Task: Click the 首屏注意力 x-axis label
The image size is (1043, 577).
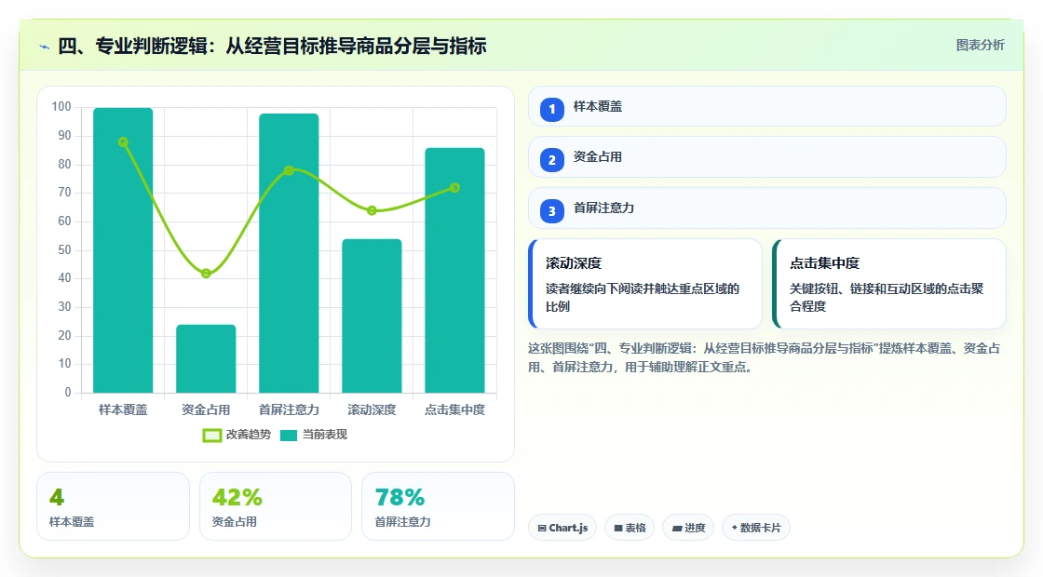Action: [289, 410]
